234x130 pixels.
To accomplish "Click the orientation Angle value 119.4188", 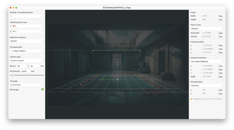I will pyautogui.click(x=207, y=76).
